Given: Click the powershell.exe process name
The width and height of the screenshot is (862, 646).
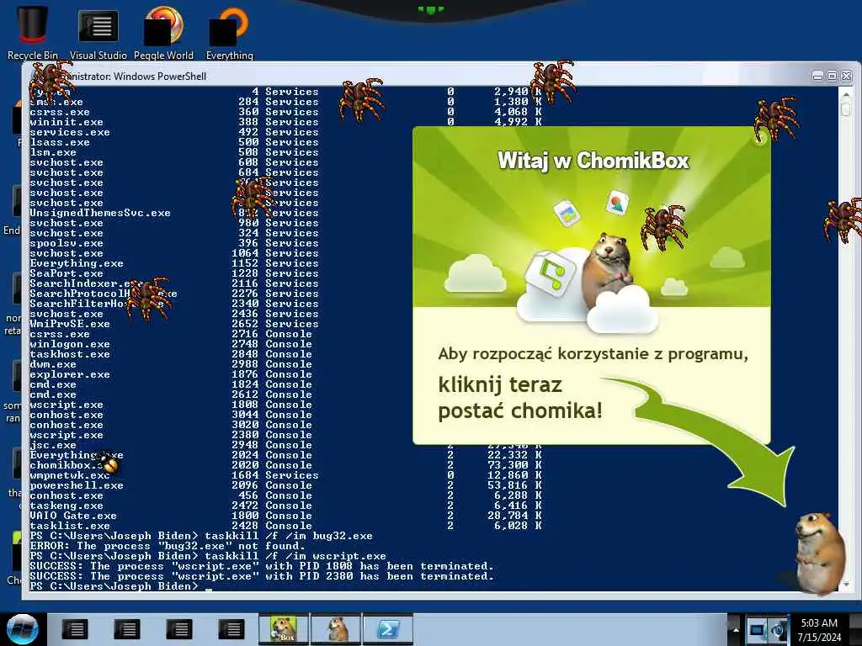Looking at the screenshot, I should pos(77,485).
